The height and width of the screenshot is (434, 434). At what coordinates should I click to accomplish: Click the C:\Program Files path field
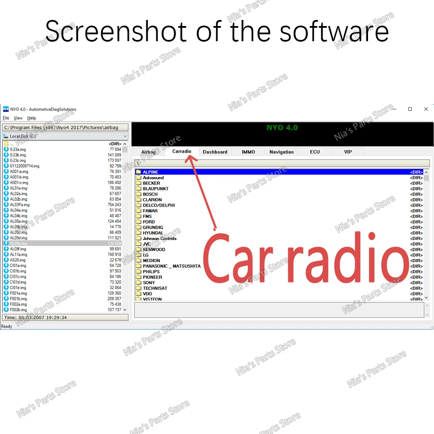coord(66,127)
